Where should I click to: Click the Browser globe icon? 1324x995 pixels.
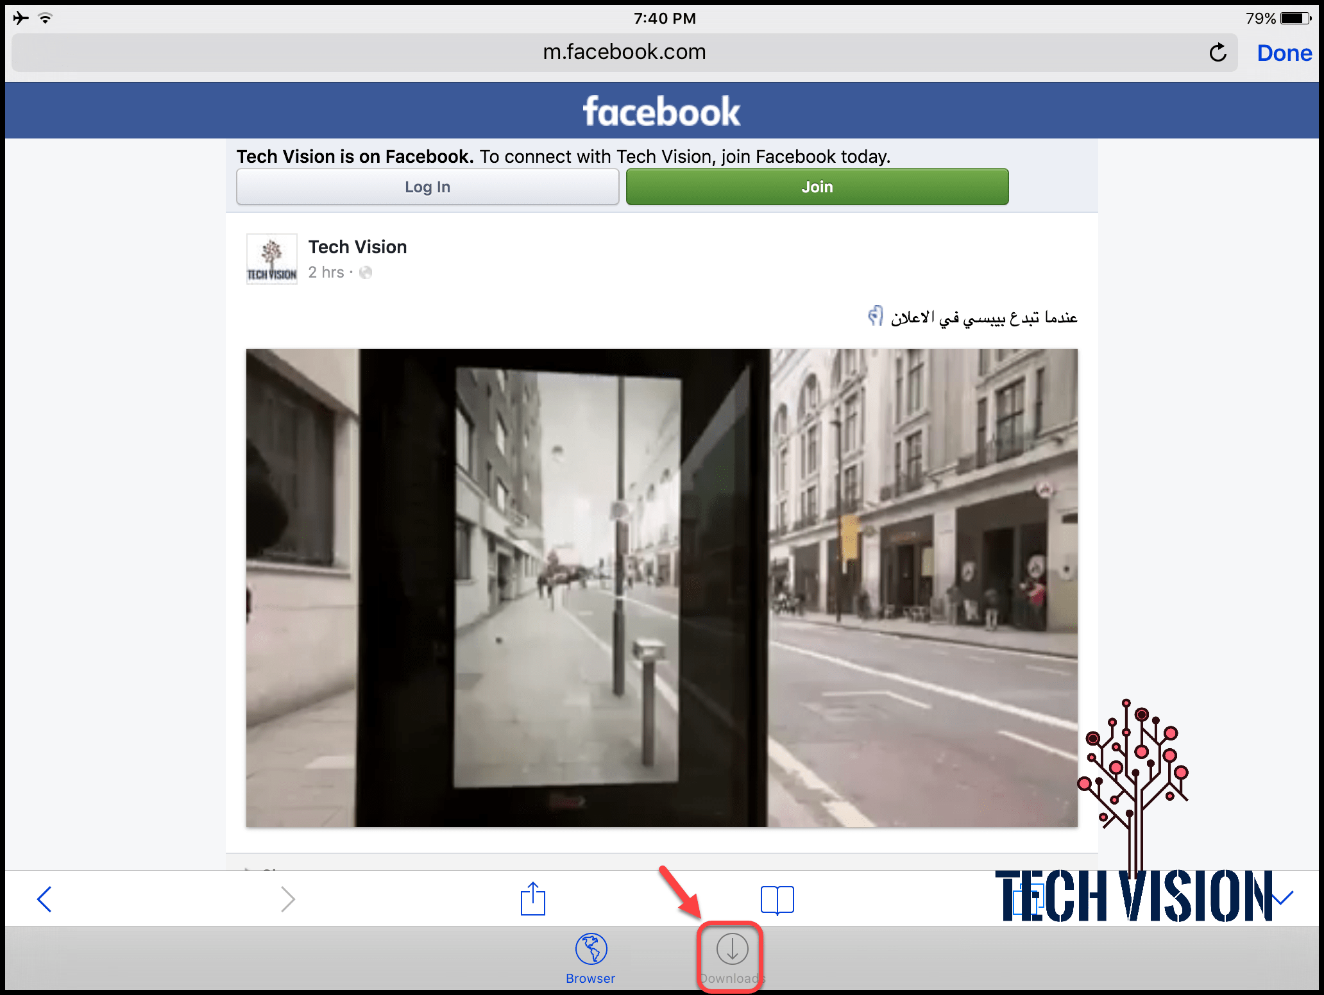click(591, 949)
